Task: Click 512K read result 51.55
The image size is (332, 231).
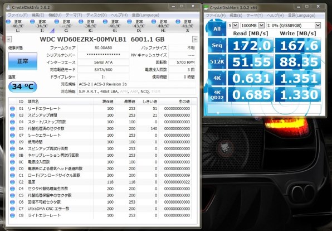Action: click(x=251, y=62)
